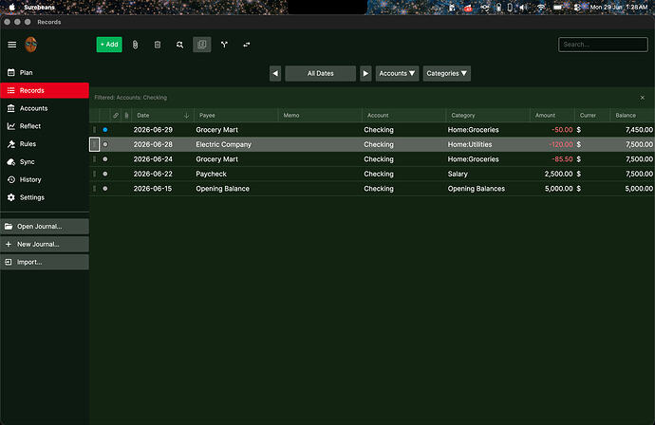Focus the Search field

pos(603,45)
